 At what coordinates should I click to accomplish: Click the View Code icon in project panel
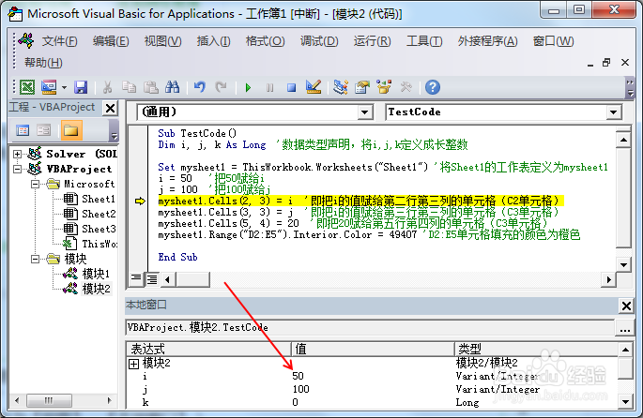[x=23, y=130]
